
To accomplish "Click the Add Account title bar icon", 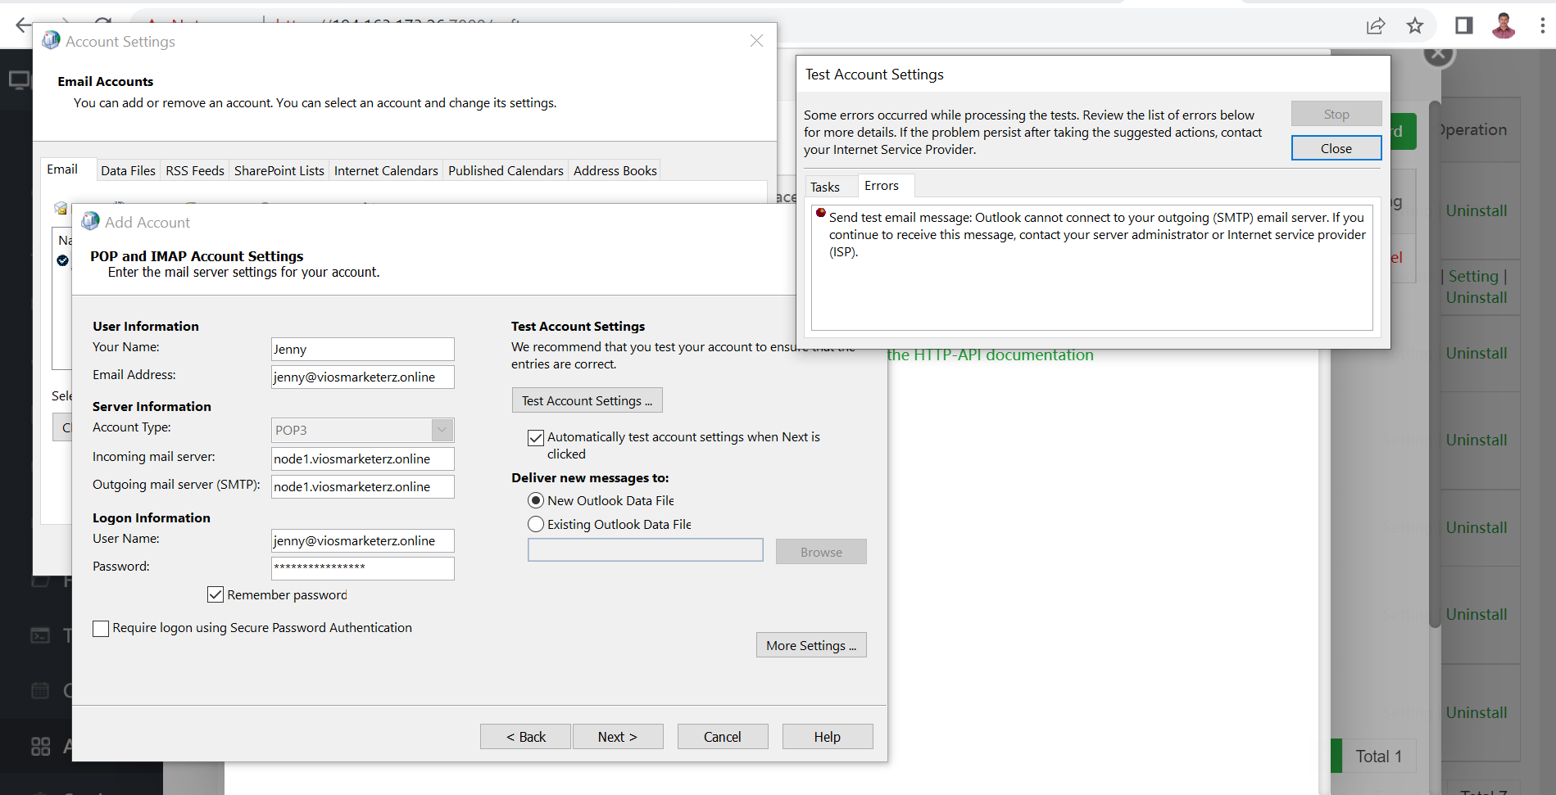I will (x=90, y=221).
